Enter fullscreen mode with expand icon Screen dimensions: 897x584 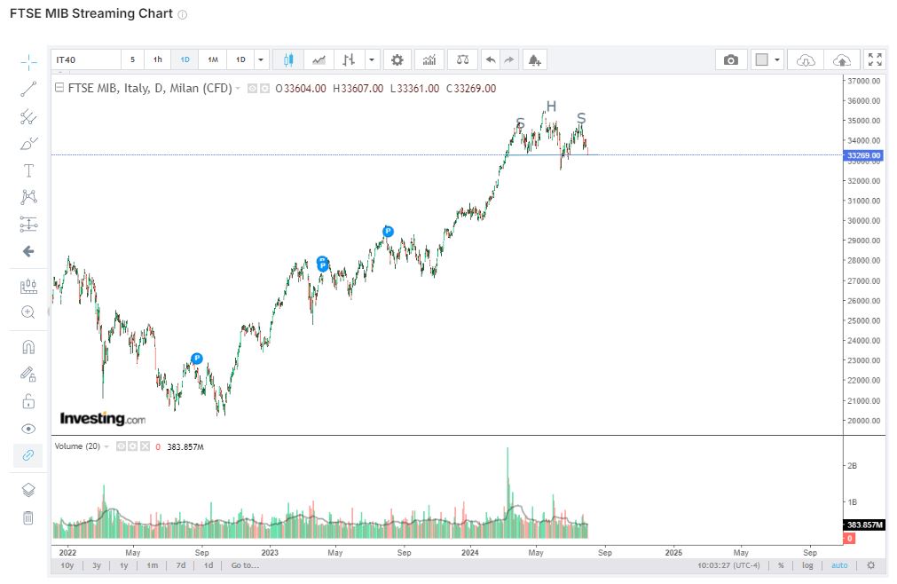[x=875, y=59]
